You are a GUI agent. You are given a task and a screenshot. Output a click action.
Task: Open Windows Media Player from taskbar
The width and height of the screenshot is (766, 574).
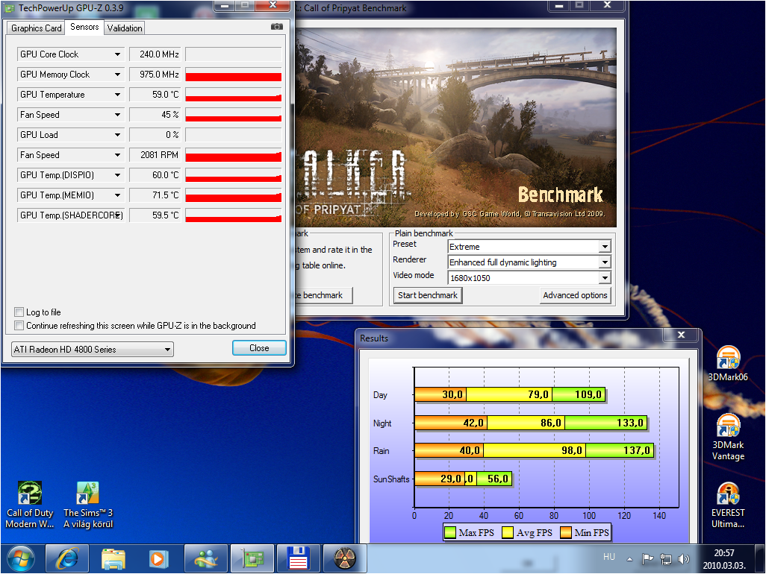coord(159,559)
